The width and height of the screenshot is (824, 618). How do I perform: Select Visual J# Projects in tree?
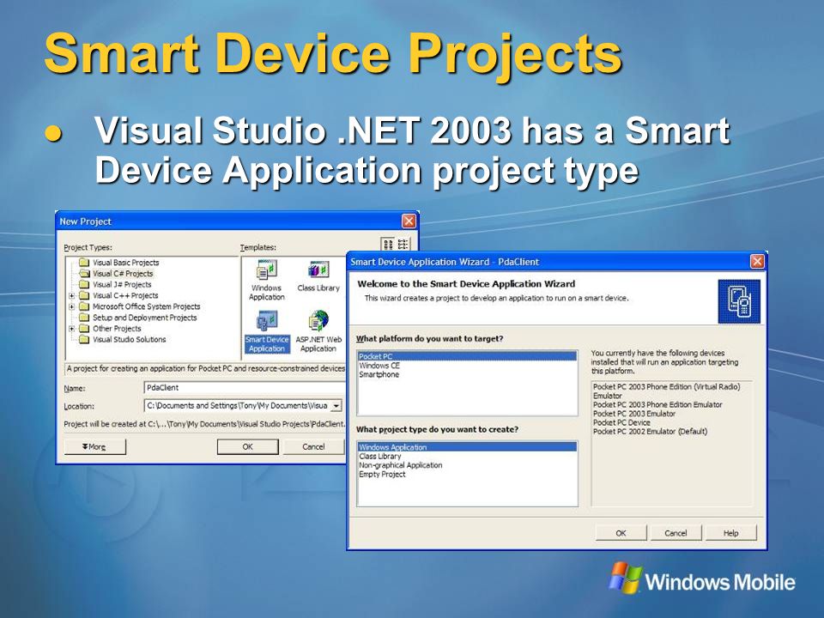coord(122,284)
